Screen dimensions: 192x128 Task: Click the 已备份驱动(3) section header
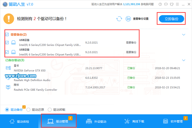(x=15, y=60)
